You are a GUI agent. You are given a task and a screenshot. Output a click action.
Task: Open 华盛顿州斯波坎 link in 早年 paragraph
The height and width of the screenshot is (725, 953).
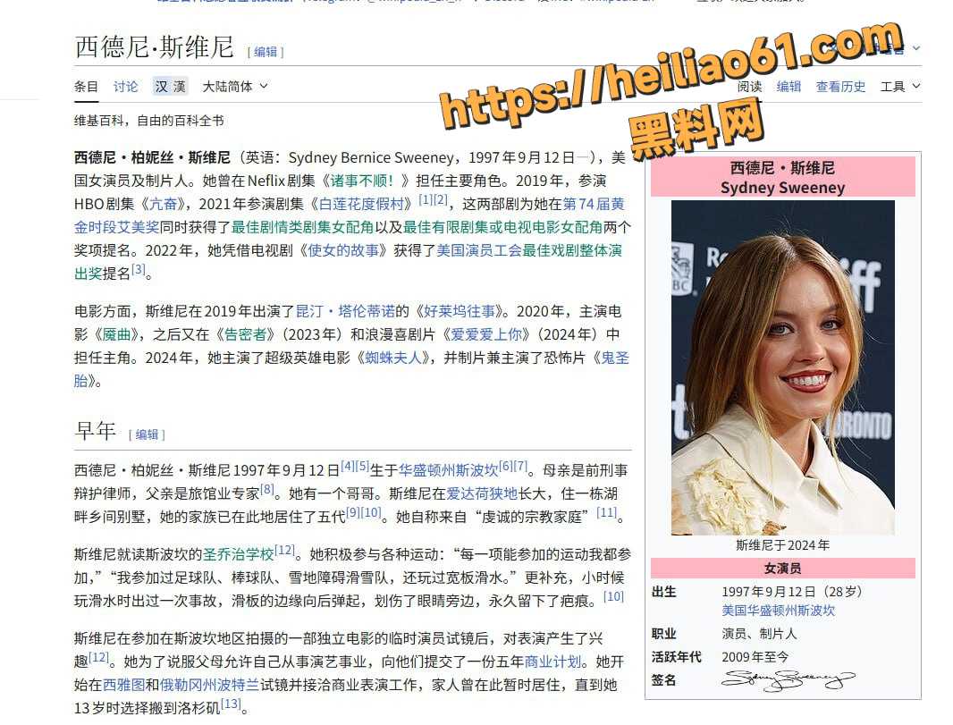(448, 471)
